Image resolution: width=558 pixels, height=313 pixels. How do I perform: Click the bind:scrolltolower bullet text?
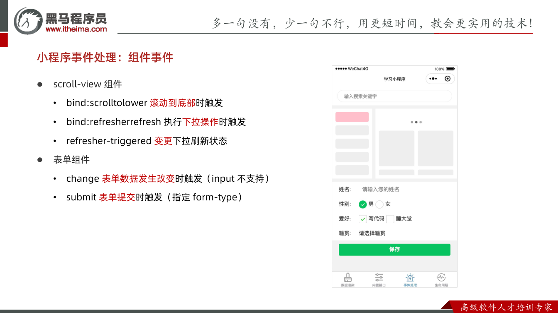(144, 103)
